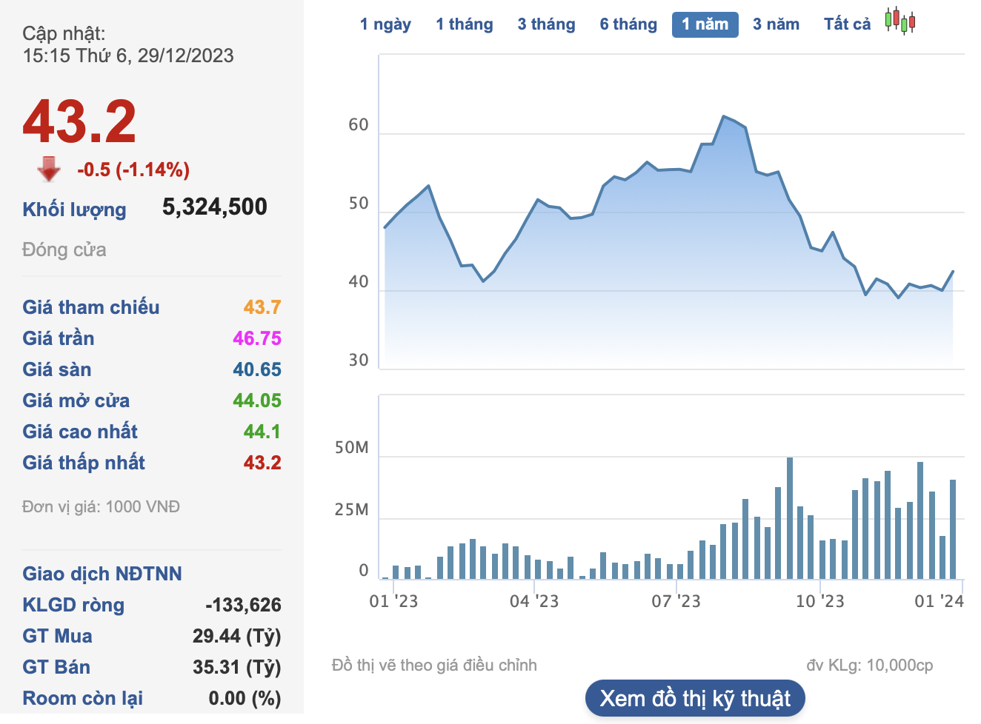
Task: Click the '04 '23' x-axis label
Action: (534, 601)
